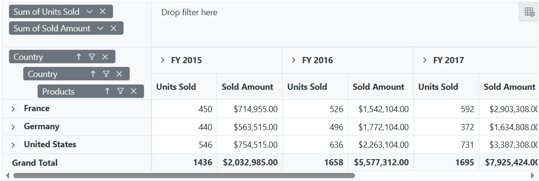The image size is (539, 181).
Task: Open filter for Products field
Action: click(x=120, y=91)
